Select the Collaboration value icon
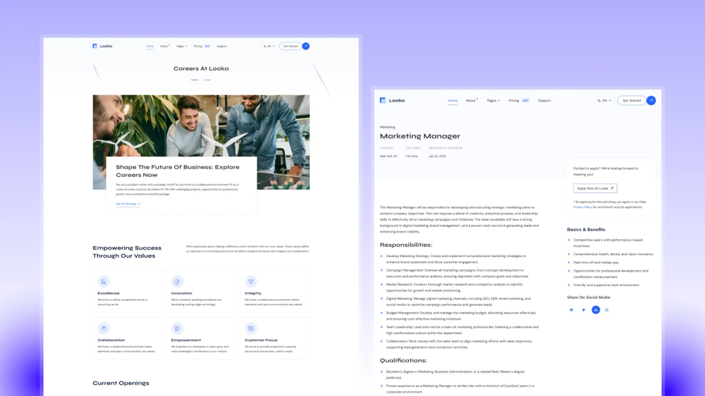This screenshot has height=396, width=705. click(x=104, y=329)
